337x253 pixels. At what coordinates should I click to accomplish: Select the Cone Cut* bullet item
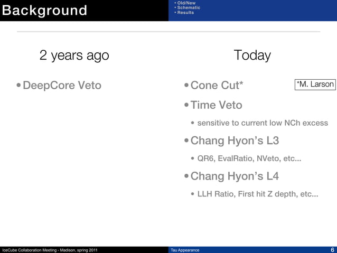pos(217,85)
